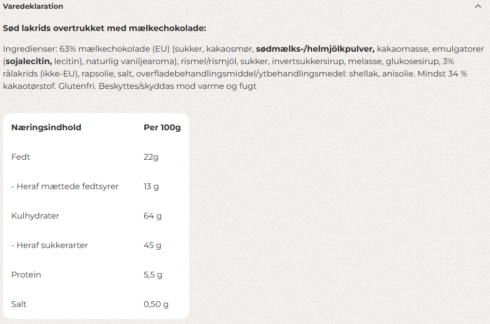
Task: Click the bold sødmælks-/helmjölkpulver text
Action: (x=315, y=49)
